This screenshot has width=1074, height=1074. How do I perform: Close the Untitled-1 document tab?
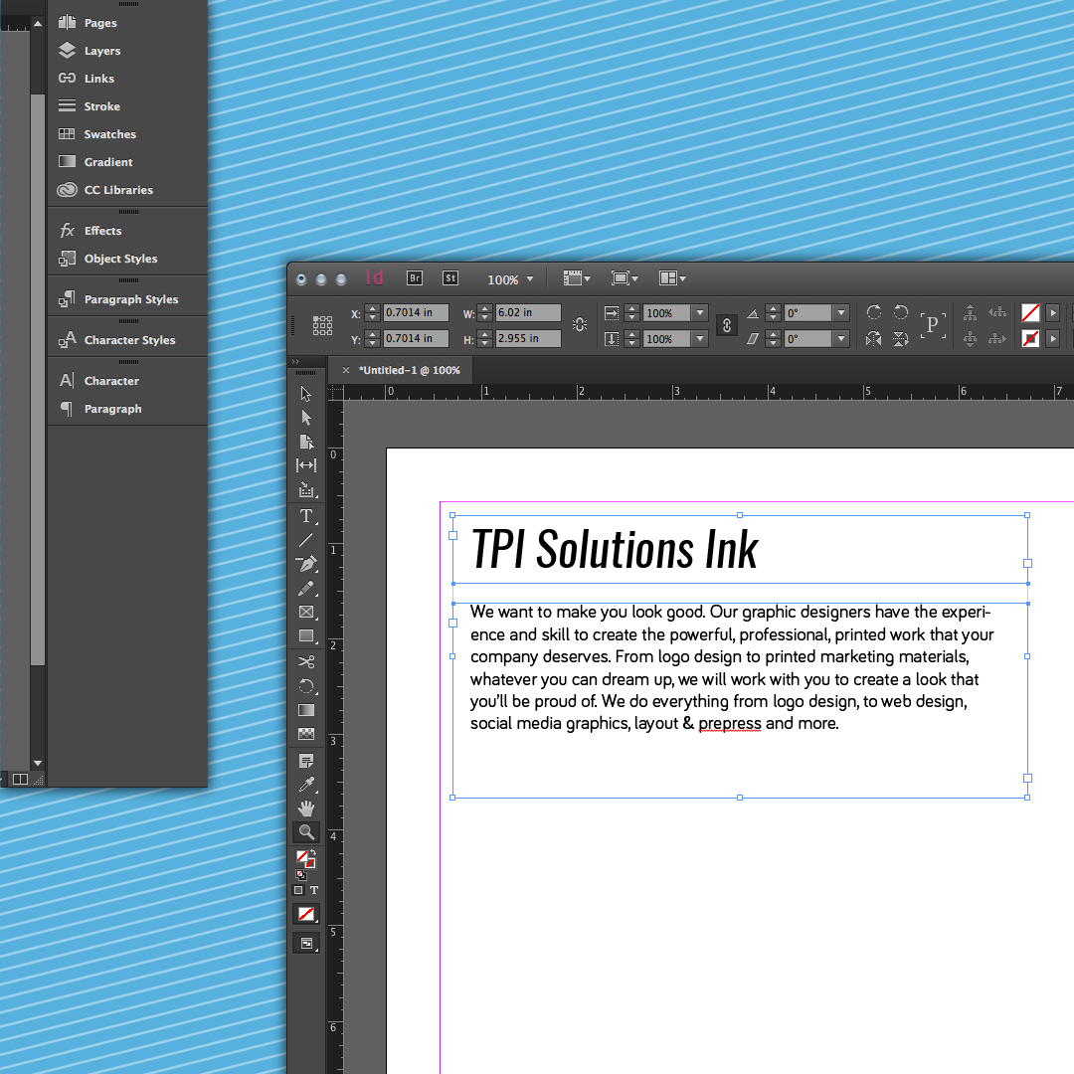point(346,370)
